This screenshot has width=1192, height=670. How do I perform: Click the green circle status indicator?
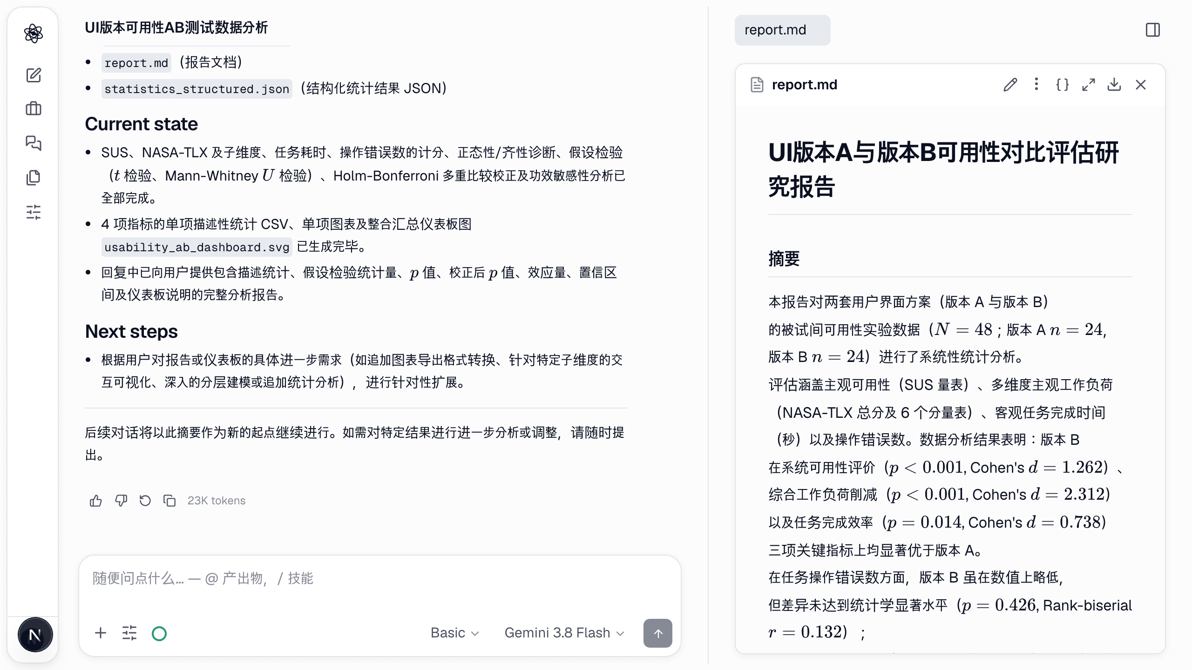pos(159,633)
